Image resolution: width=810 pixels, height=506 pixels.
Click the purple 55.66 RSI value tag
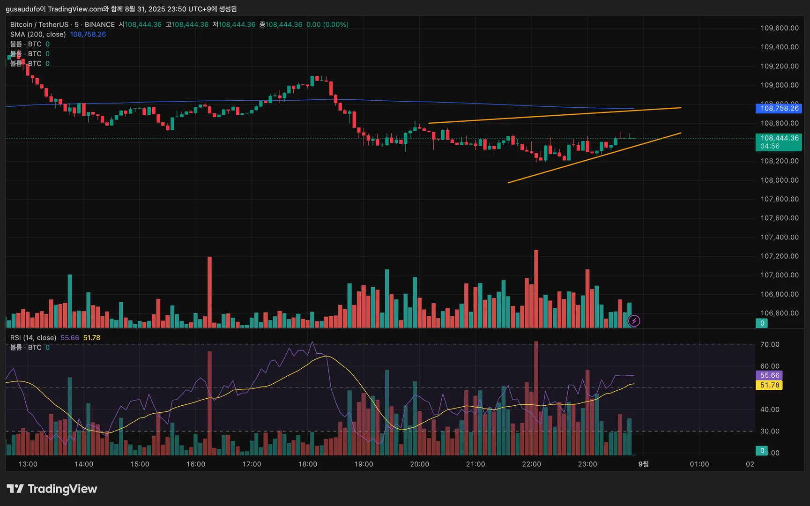[x=769, y=375]
